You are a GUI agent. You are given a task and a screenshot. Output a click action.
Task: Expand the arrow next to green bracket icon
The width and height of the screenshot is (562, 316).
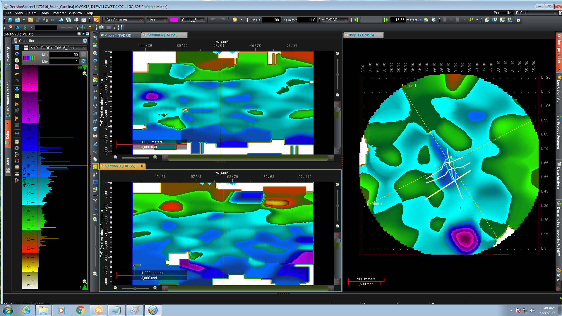(31, 28)
